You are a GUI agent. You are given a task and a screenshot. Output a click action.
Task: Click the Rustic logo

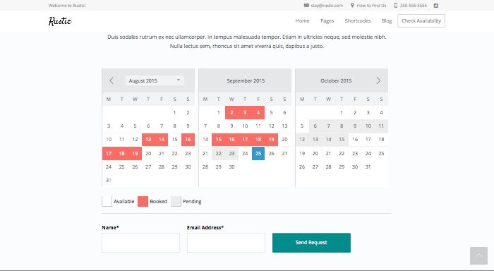click(x=60, y=21)
